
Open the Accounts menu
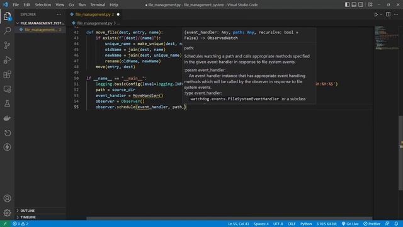pos(7,198)
